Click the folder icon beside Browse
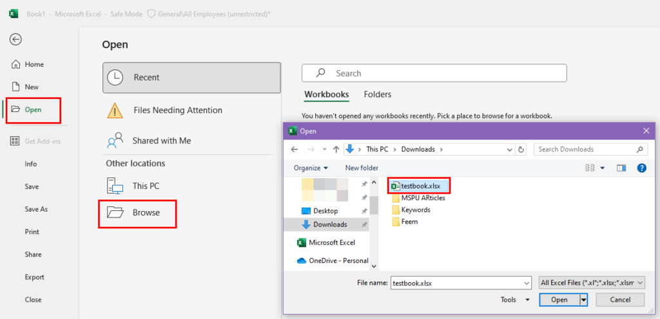Viewport: 660px width, 319px height. click(115, 213)
